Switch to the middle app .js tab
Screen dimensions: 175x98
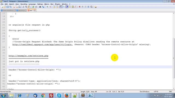pyautogui.click(x=21, y=10)
